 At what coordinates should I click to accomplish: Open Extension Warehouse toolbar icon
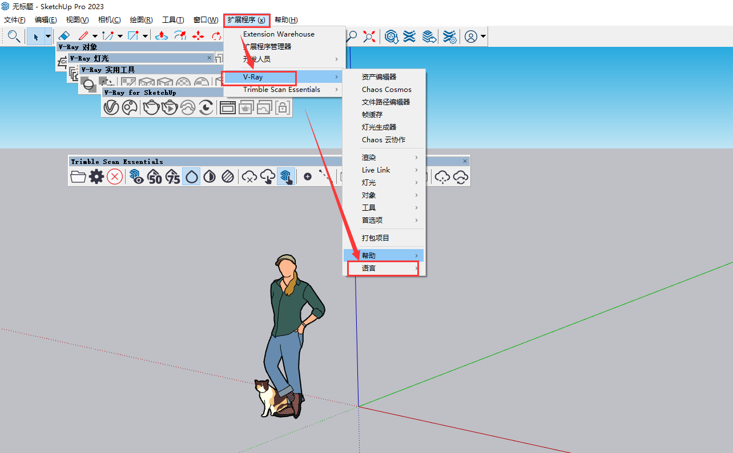(409, 37)
